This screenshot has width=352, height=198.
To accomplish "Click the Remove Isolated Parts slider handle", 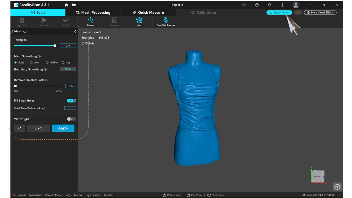I will tap(15, 86).
